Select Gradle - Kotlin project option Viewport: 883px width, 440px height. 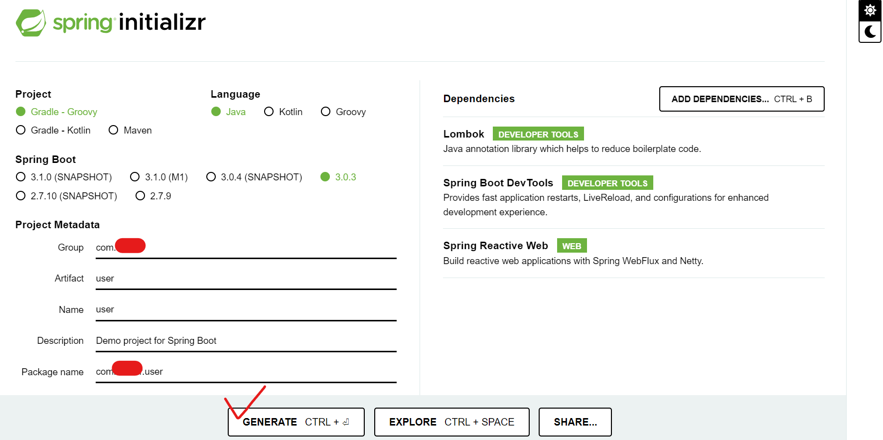pos(53,130)
